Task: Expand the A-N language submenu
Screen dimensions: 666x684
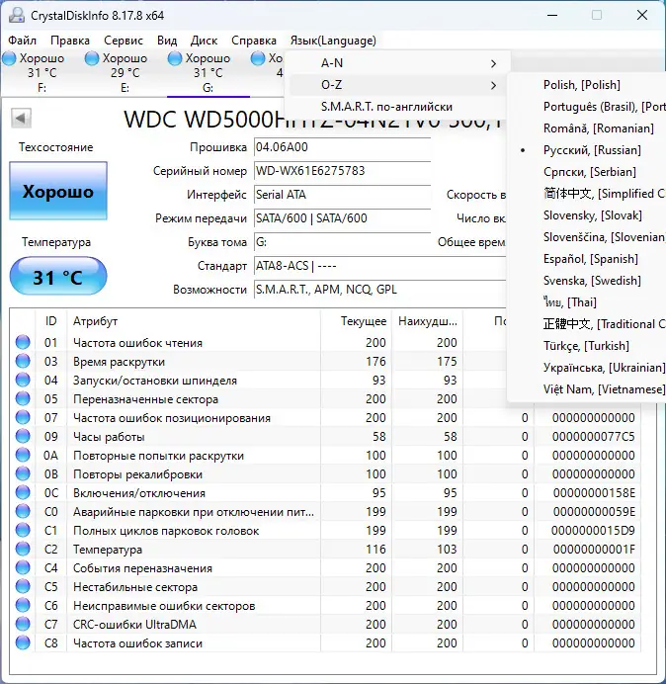Action: pyautogui.click(x=397, y=63)
